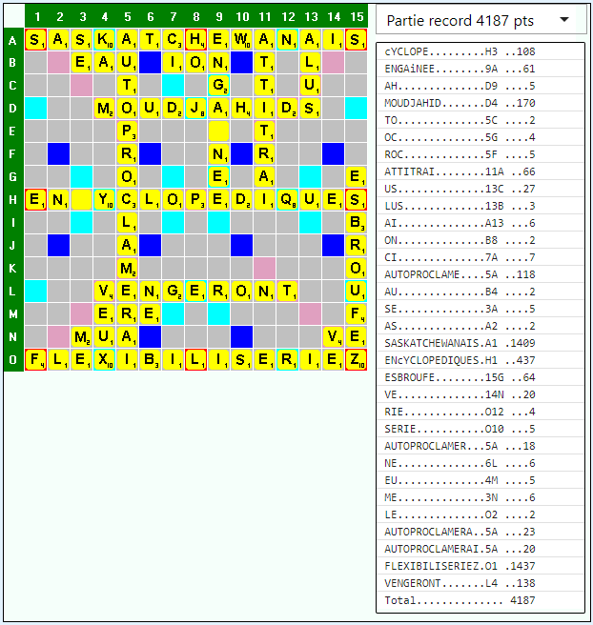
Task: Click the X tile in the bottom row
Action: coord(104,359)
